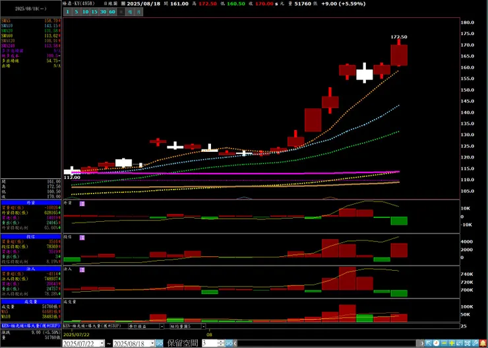
Task: Click the GO button after the date range
Action: coord(159,343)
